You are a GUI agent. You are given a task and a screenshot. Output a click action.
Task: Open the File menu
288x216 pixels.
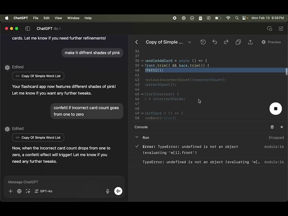[x=36, y=18]
